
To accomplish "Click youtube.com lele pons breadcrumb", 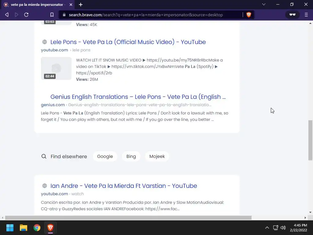I will [x=66, y=50].
